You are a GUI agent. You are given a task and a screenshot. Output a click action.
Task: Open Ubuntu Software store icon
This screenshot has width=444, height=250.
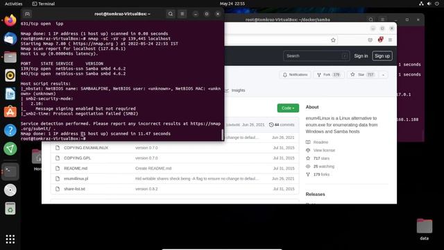tap(10, 112)
